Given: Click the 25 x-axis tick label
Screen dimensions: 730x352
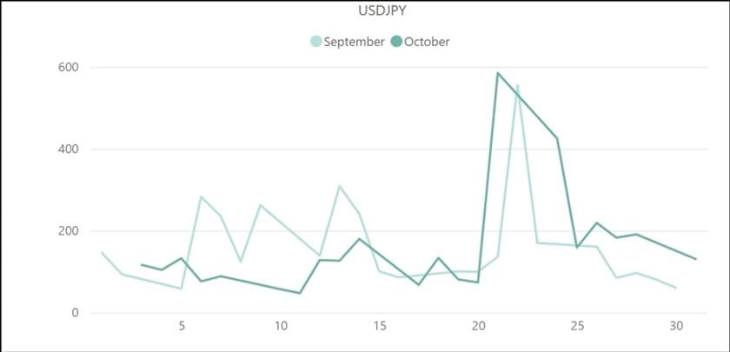Looking at the screenshot, I should pyautogui.click(x=577, y=328).
